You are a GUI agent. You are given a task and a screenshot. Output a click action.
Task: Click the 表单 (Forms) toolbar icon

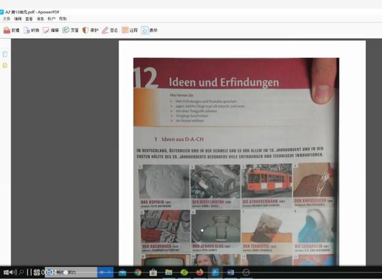click(149, 30)
